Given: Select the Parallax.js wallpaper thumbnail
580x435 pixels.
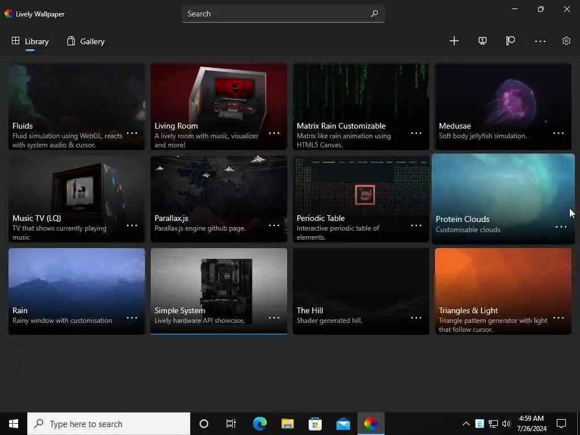Looking at the screenshot, I should 219,199.
